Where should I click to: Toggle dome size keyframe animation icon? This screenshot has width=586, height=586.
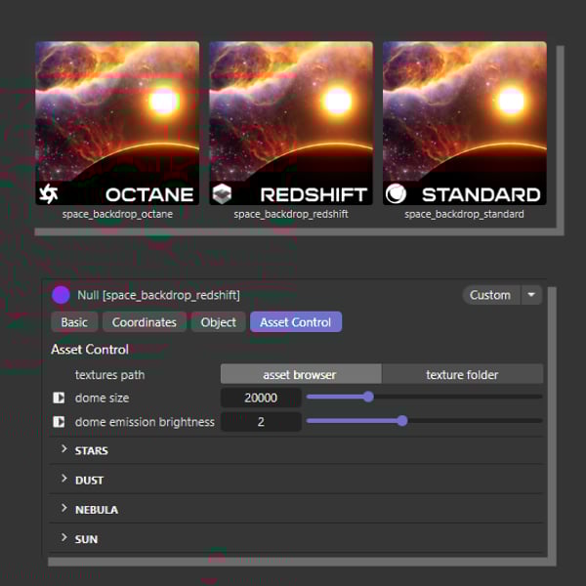[x=59, y=398]
